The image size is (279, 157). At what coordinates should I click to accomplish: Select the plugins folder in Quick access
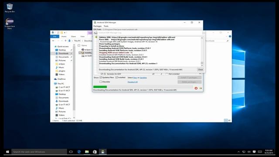(x=62, y=71)
